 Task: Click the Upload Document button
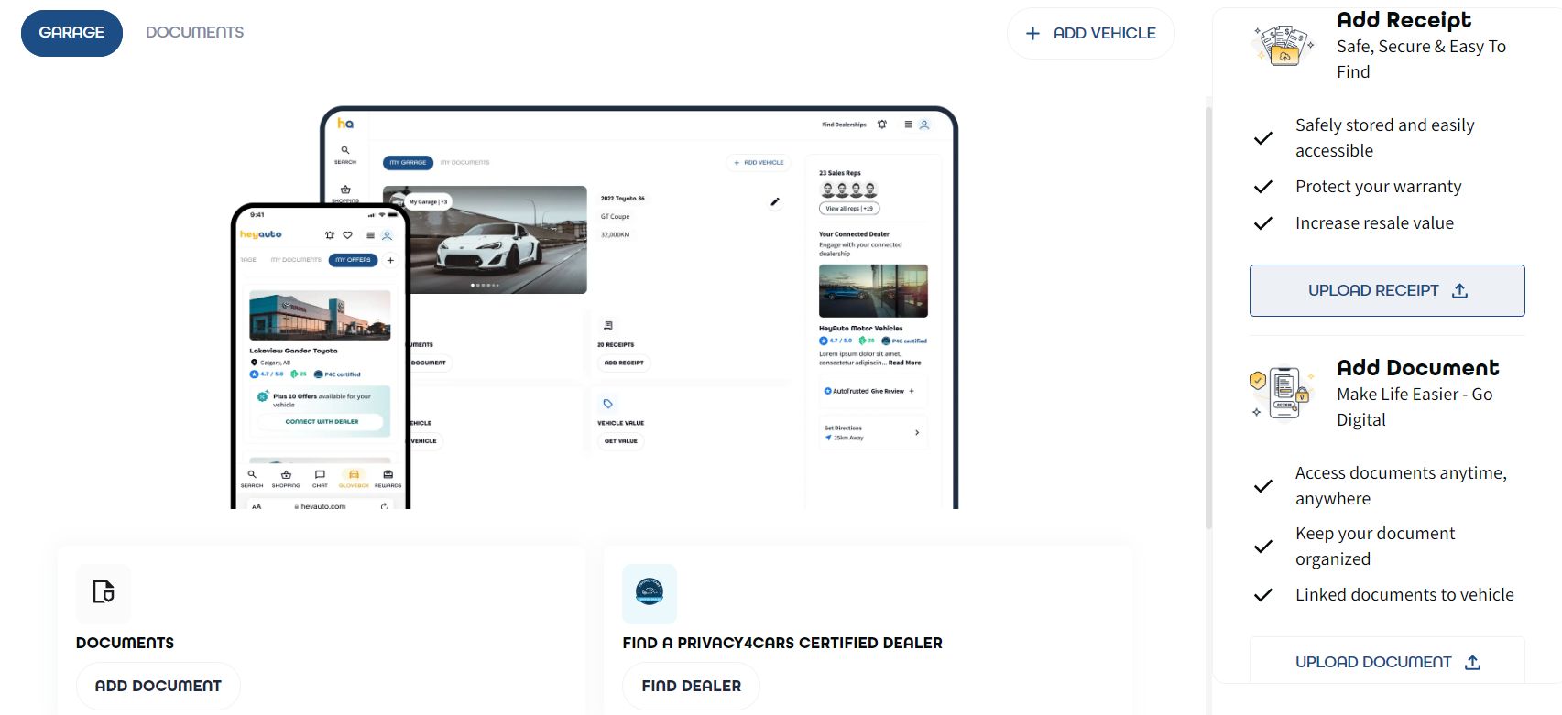point(1387,661)
